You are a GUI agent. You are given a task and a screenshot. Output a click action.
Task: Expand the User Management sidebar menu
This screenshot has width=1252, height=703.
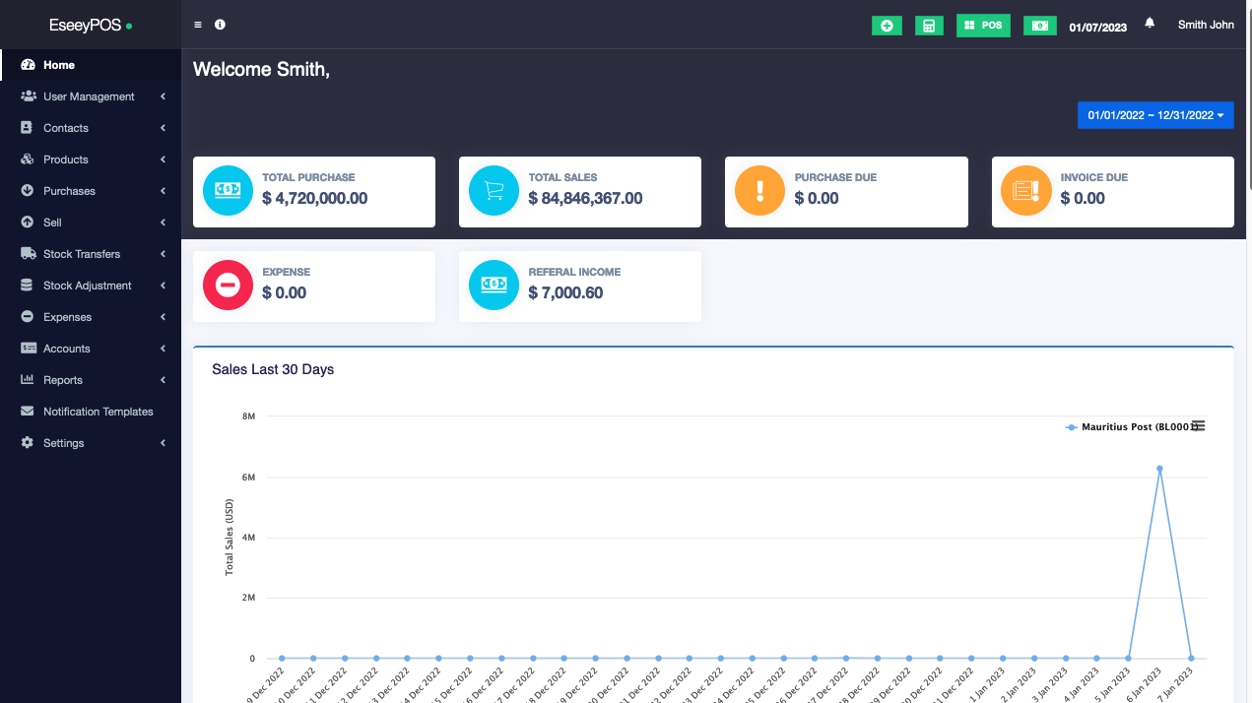[x=89, y=96]
